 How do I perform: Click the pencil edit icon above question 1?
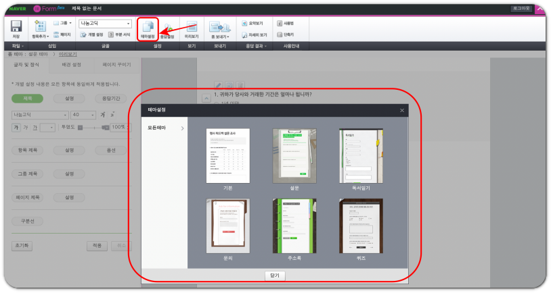click(x=218, y=85)
